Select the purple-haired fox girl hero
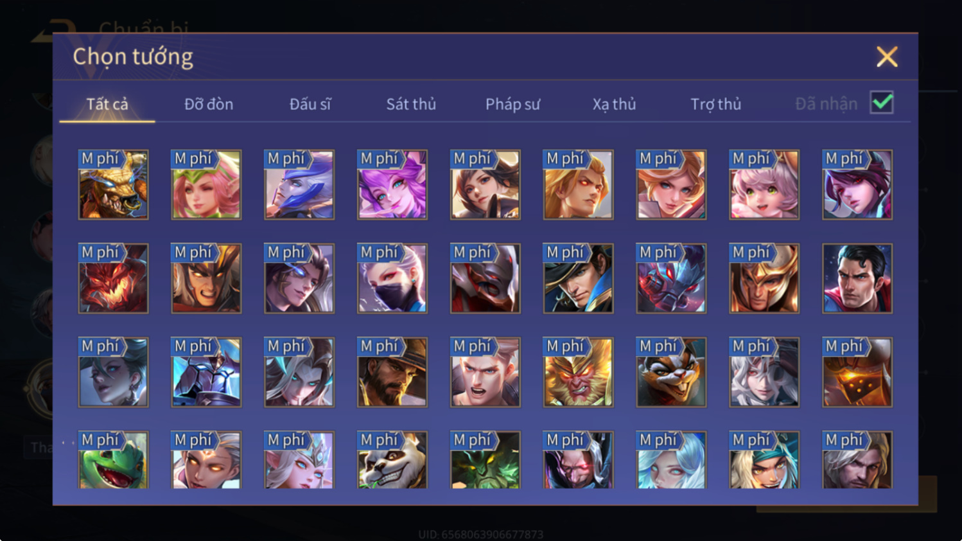The image size is (962, 541). pyautogui.click(x=392, y=184)
